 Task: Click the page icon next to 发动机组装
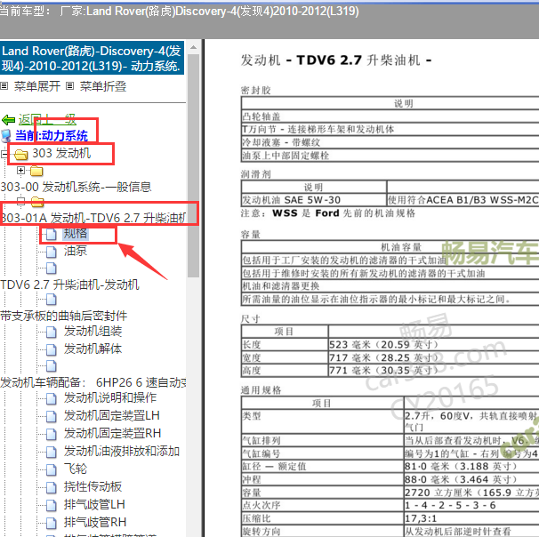52,333
